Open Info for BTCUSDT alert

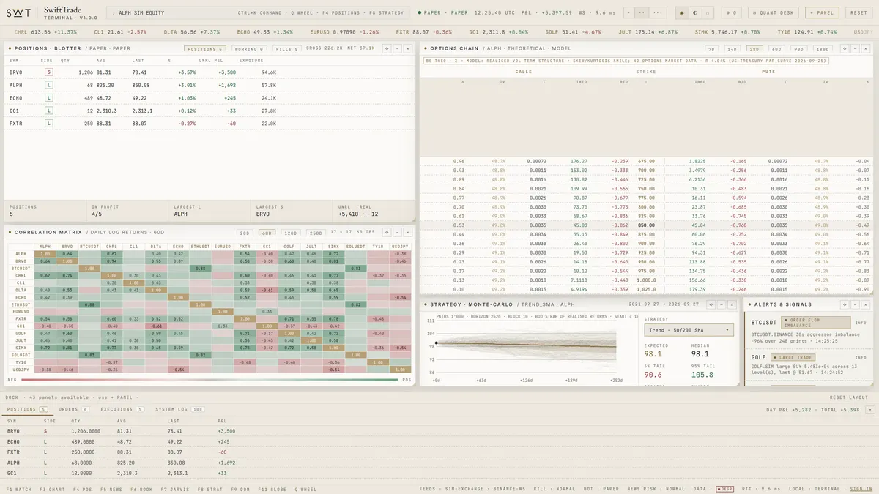[x=861, y=322]
